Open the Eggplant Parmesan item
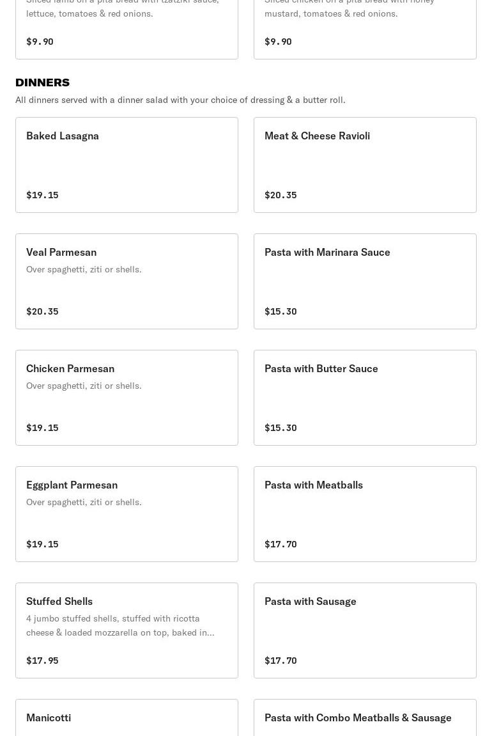The width and height of the screenshot is (492, 736). [127, 513]
